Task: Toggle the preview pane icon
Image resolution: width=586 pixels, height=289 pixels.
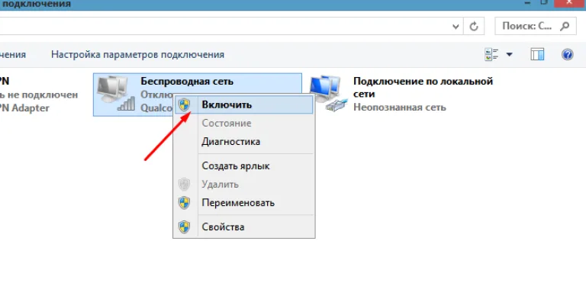Action: [537, 54]
